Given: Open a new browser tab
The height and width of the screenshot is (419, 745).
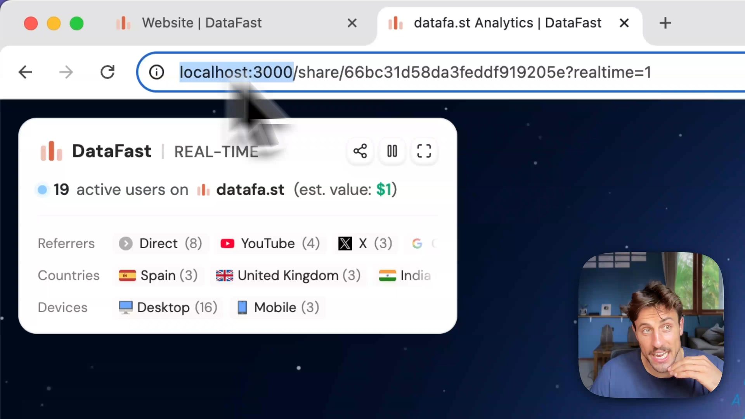Looking at the screenshot, I should pyautogui.click(x=665, y=23).
